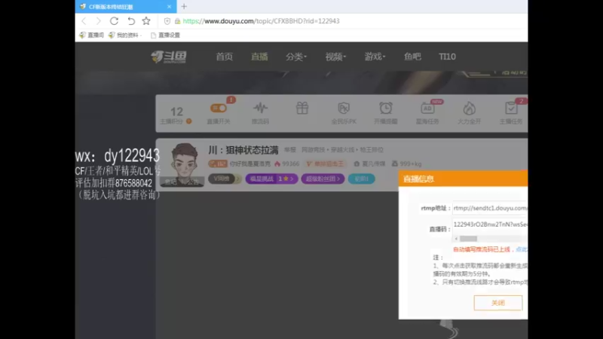The height and width of the screenshot is (339, 603).
Task: Click the 举报 report link
Action: pyautogui.click(x=290, y=149)
